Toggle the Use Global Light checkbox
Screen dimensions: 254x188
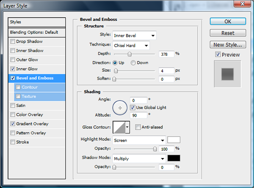coord(133,108)
